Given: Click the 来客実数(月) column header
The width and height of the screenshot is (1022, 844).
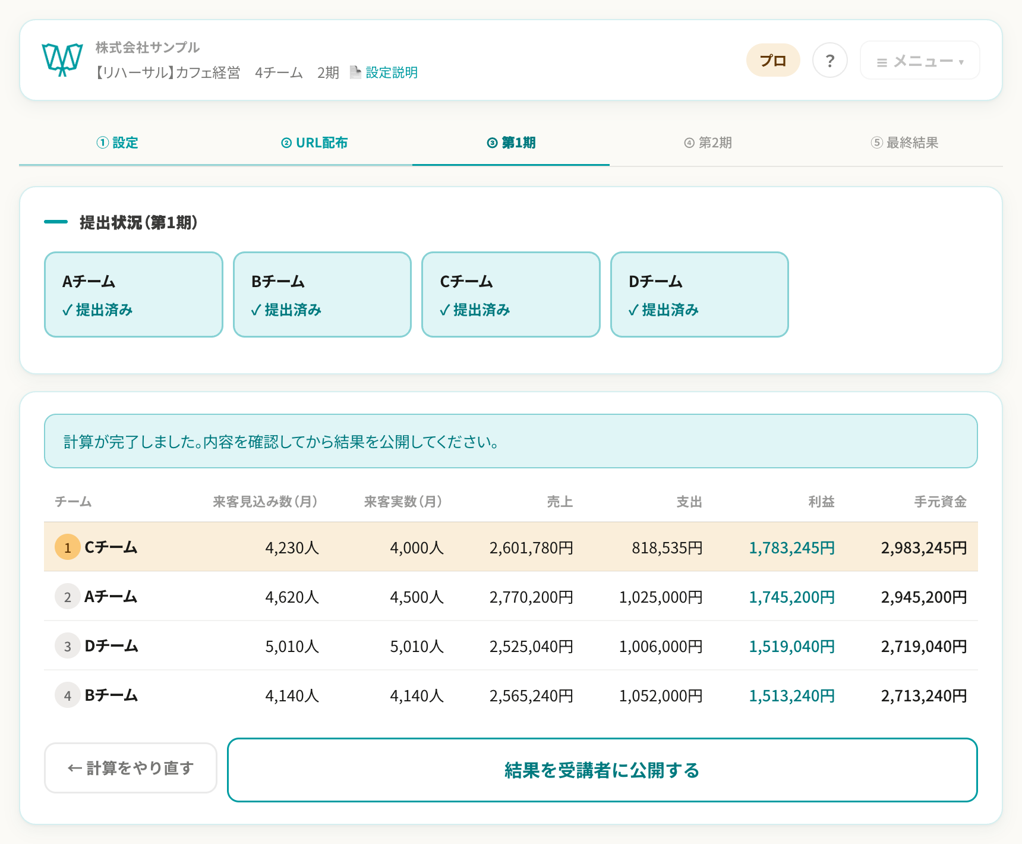Looking at the screenshot, I should click(403, 502).
